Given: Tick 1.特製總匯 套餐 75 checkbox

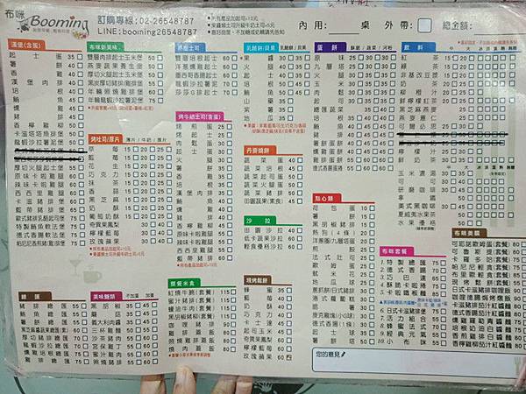Looking at the screenshot, I should (444, 263).
